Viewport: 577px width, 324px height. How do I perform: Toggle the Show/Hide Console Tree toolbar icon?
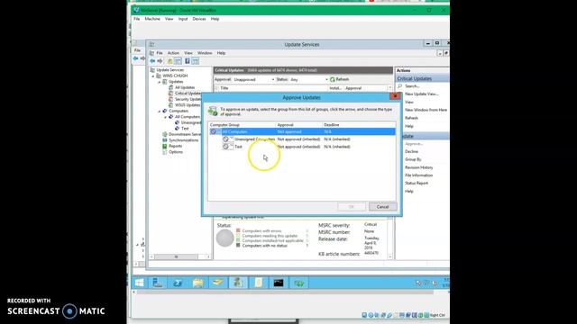coord(179,61)
